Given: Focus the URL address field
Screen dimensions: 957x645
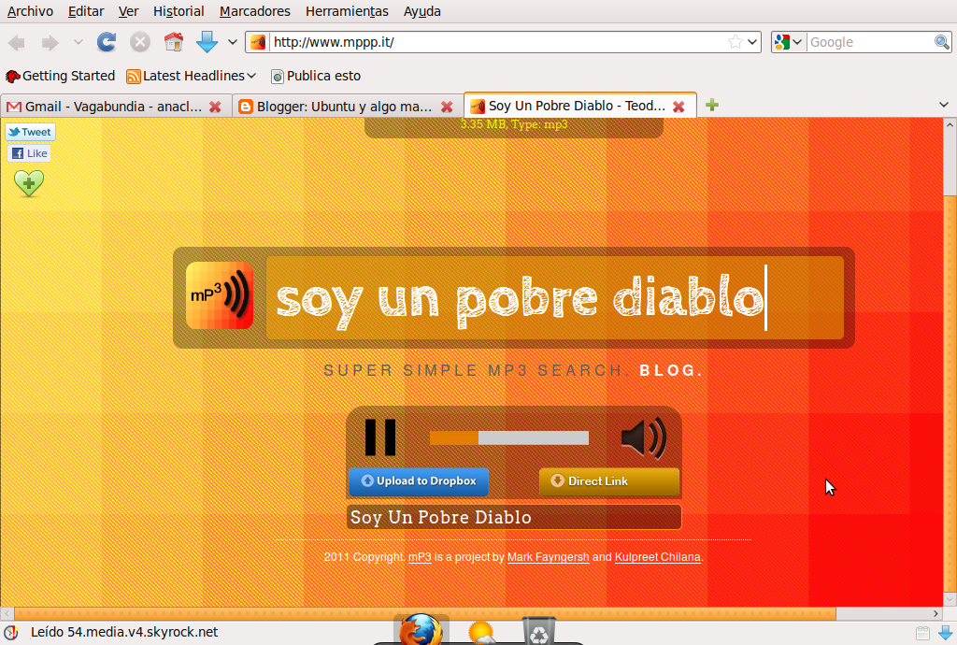Looking at the screenshot, I should point(497,42).
